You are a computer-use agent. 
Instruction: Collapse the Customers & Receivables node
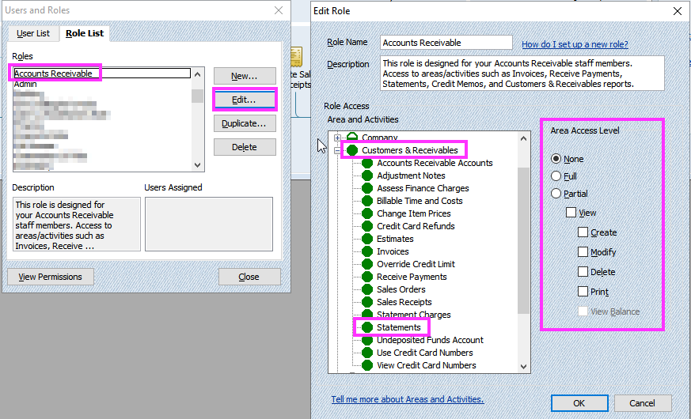337,150
